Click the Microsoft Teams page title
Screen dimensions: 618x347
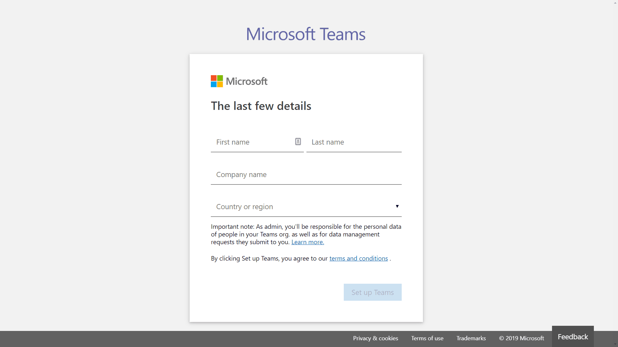tap(306, 34)
